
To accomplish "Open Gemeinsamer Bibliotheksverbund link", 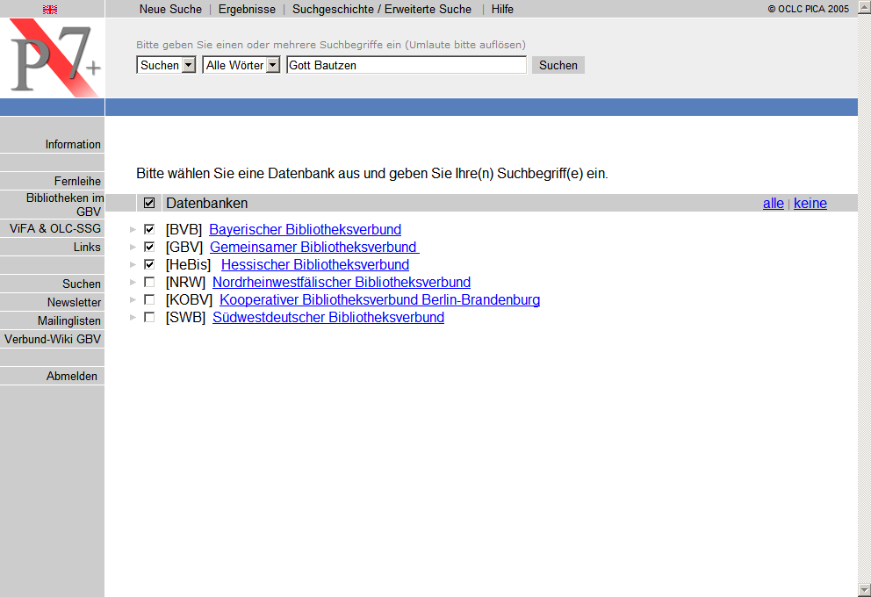I will tap(313, 248).
